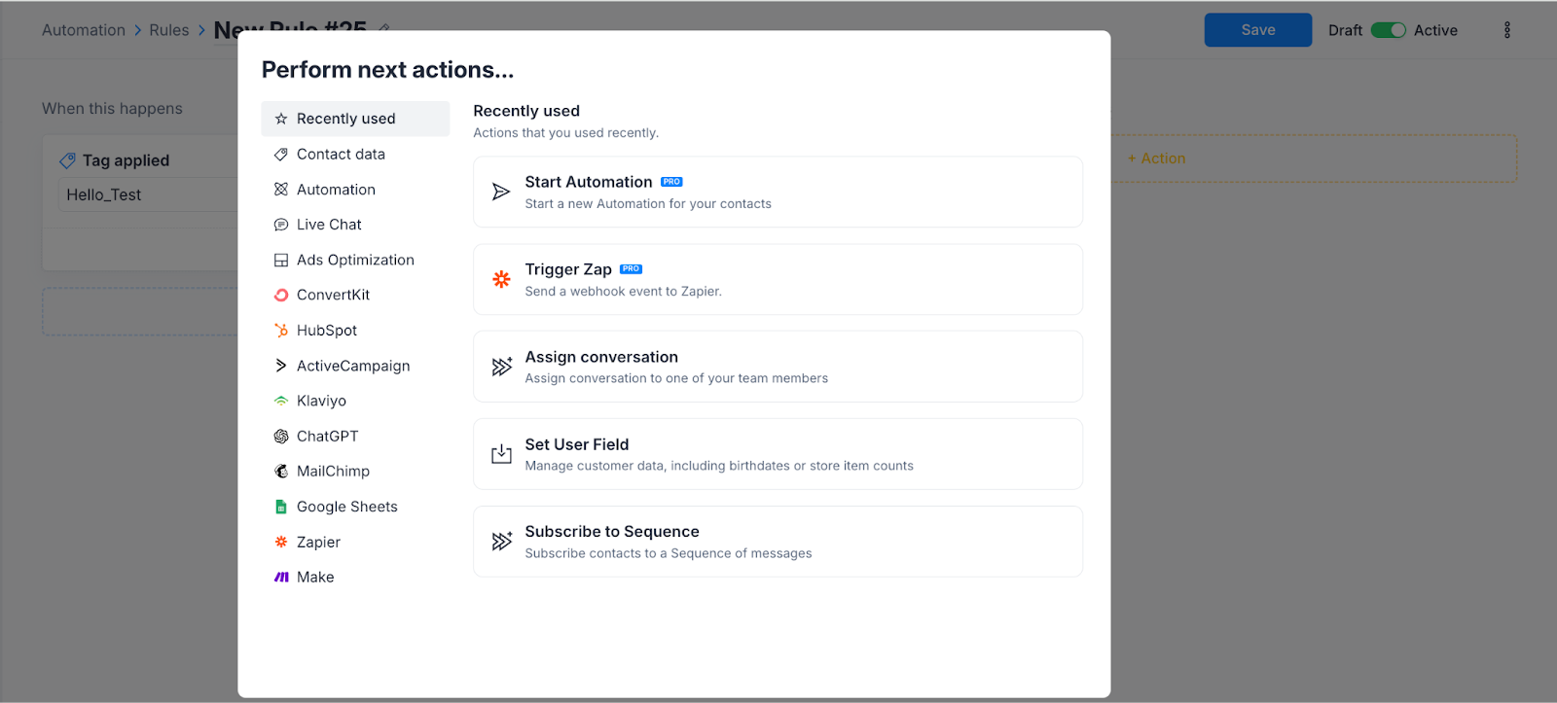The width and height of the screenshot is (1557, 703).
Task: Click the Save button
Action: (1257, 30)
